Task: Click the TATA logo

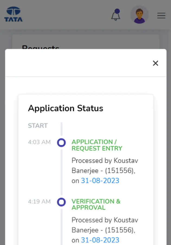Action: (x=13, y=14)
